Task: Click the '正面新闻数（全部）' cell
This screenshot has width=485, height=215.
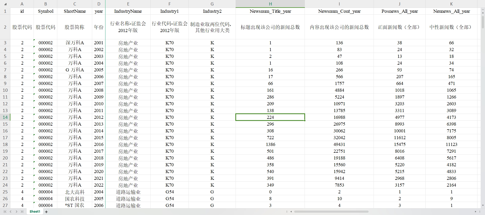Action: tap(400, 27)
